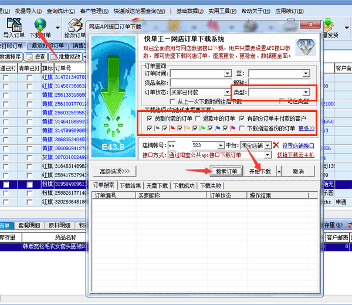This screenshot has height=305, width=352.
Task: Switch to the 下载成功 tab
Action: (x=184, y=185)
